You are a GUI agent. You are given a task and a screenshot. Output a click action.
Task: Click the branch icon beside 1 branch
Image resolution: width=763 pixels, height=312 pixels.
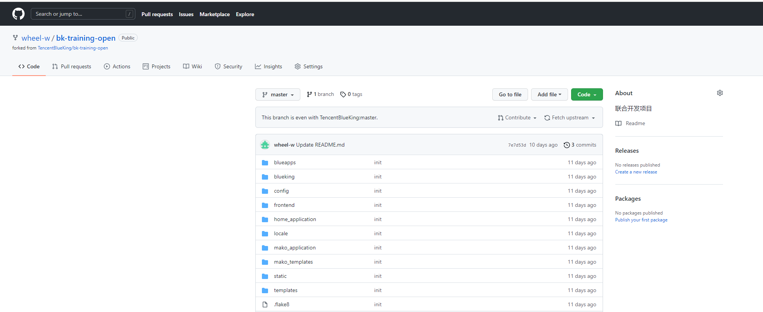point(309,94)
